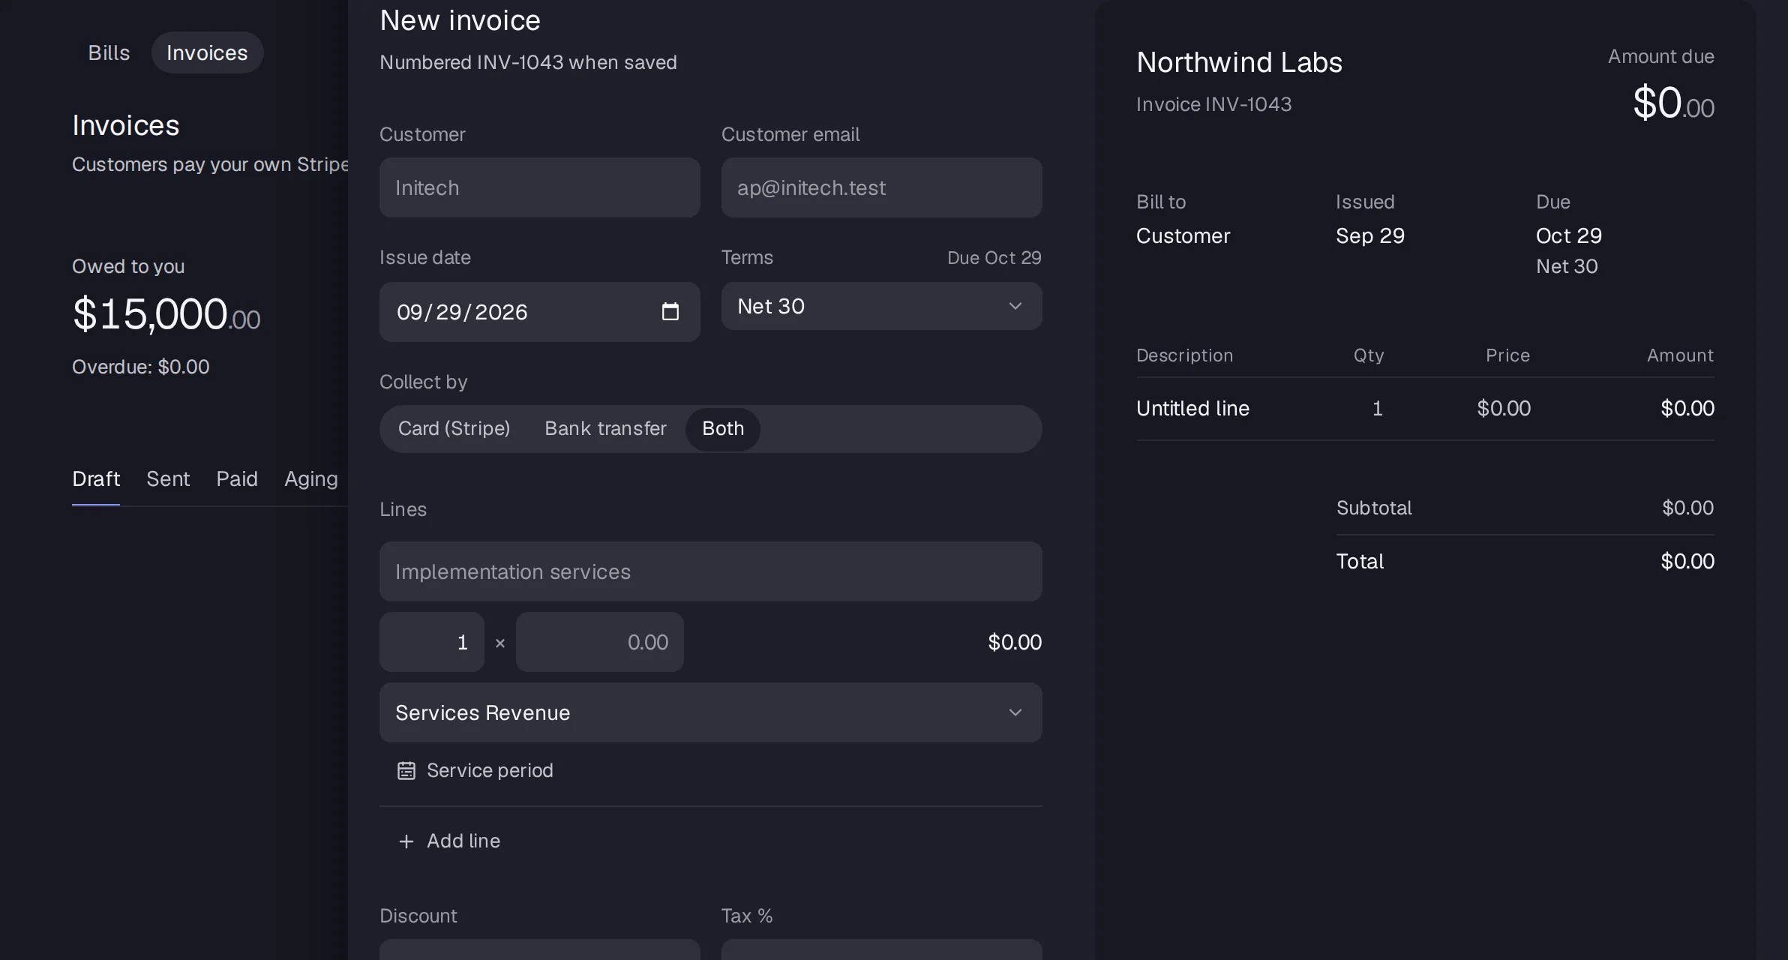Click the Oct 29 due date in preview
Viewport: 1788px width, 960px height.
[1568, 235]
